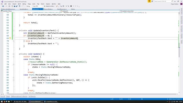Collapse the if block at line 79

click(x=14, y=64)
